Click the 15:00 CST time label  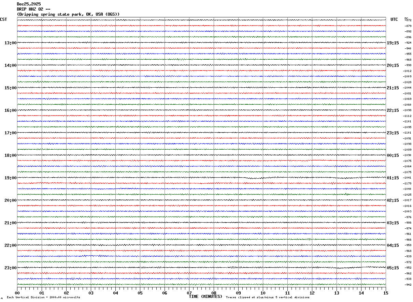point(10,88)
